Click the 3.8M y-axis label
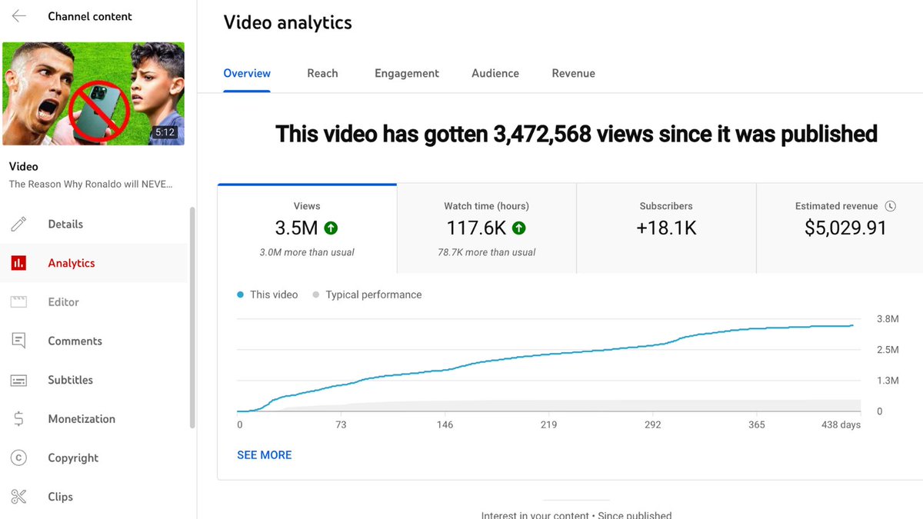The height and width of the screenshot is (519, 923). pos(888,319)
